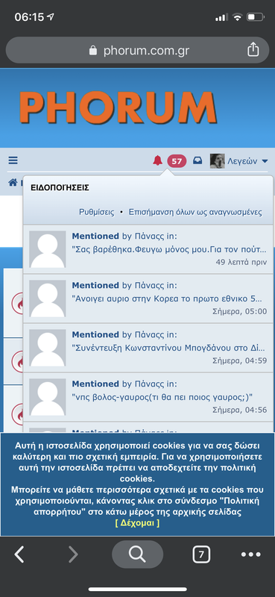Go forward with the browser forward arrow
This screenshot has width=275, height=597.
(73, 554)
